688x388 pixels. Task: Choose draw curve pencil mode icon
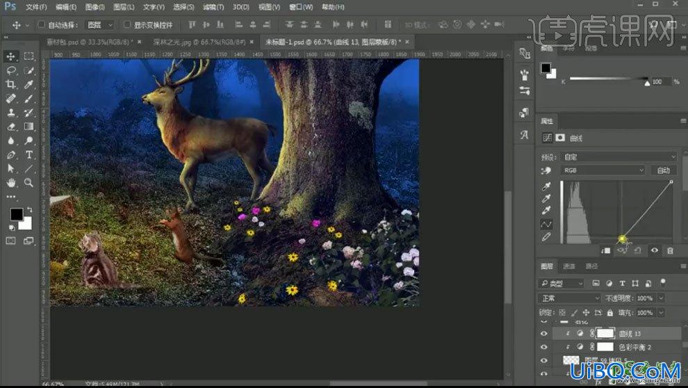tap(546, 237)
